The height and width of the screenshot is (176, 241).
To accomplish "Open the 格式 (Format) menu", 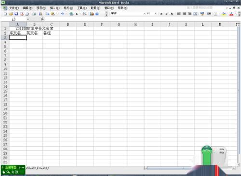I will tap(68, 8).
